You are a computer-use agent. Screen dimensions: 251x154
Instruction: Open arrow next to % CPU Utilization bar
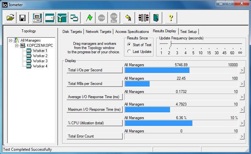(242, 123)
